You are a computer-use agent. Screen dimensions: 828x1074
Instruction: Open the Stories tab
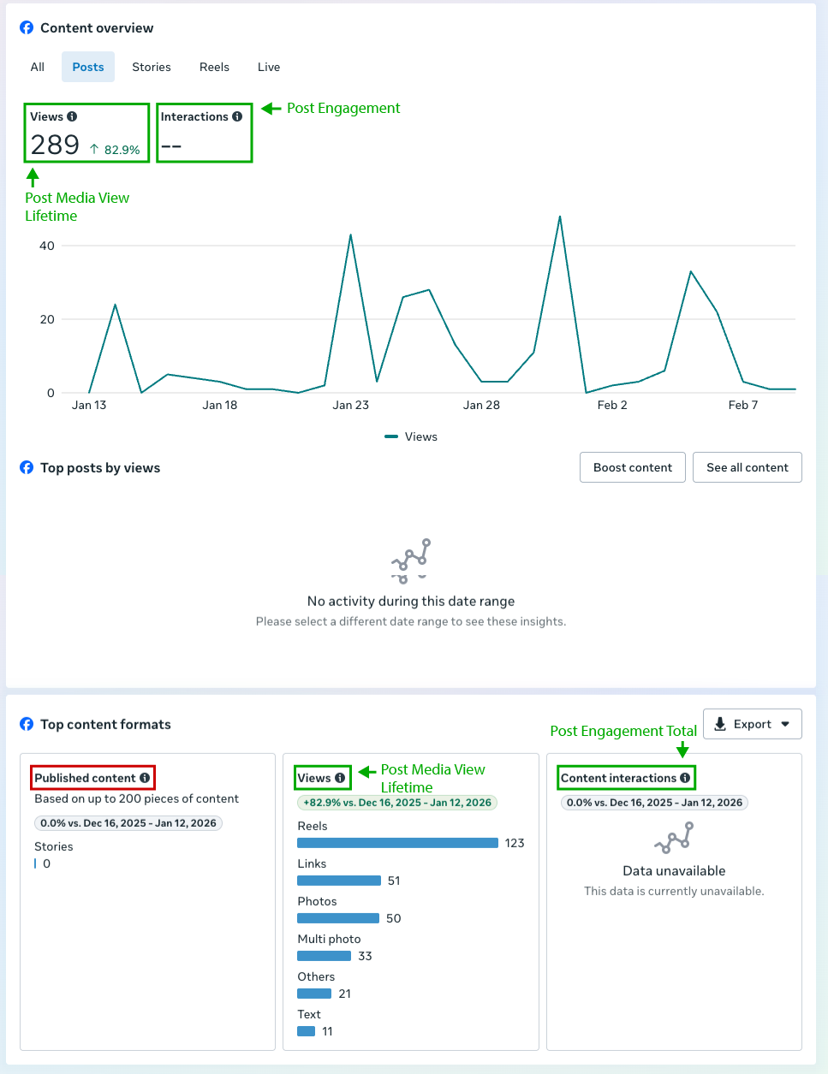(x=152, y=67)
